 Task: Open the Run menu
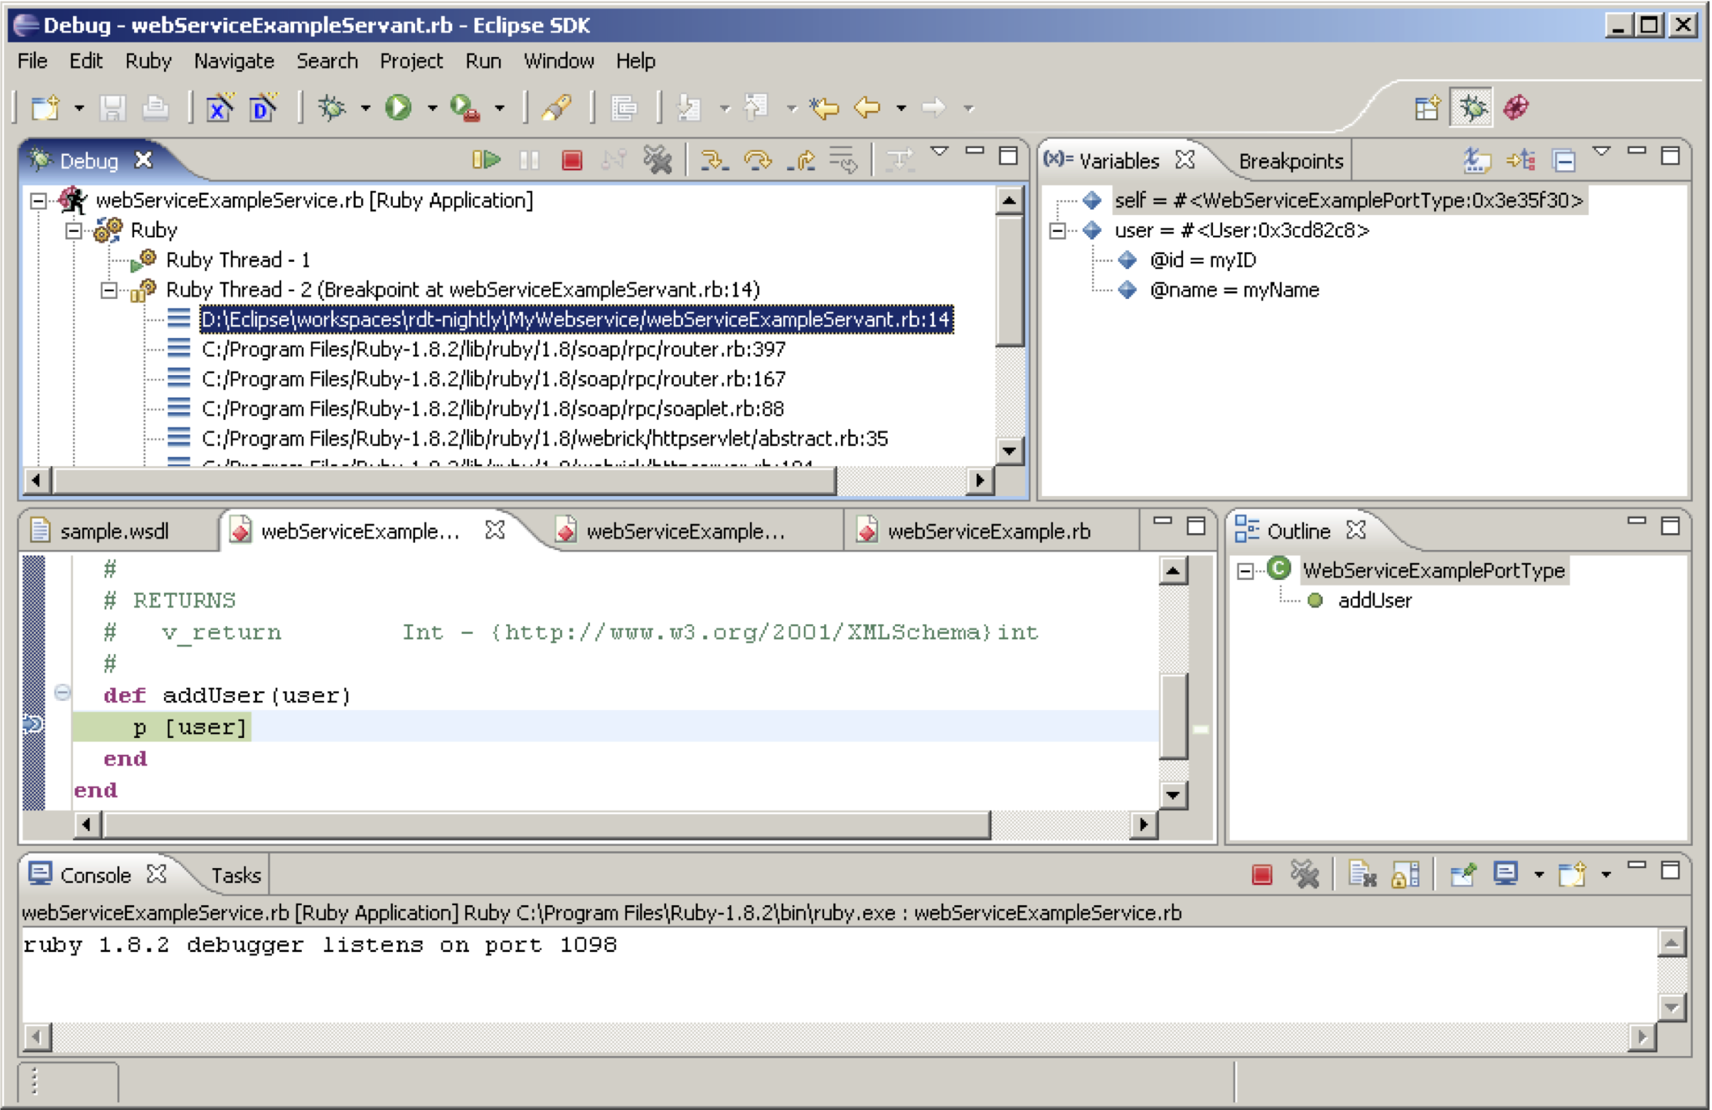(484, 61)
